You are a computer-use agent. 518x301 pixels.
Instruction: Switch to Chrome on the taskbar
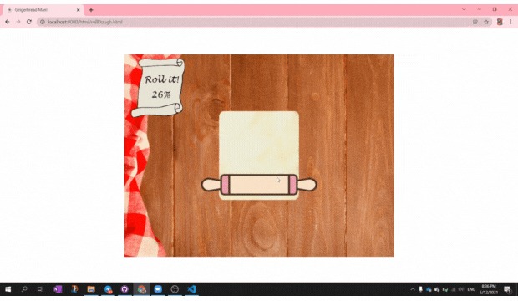coord(141,289)
